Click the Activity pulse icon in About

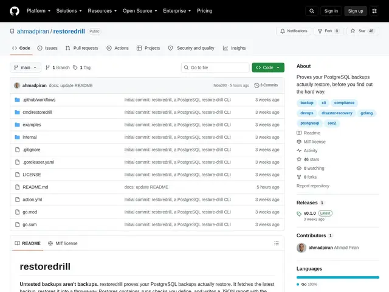(x=299, y=150)
